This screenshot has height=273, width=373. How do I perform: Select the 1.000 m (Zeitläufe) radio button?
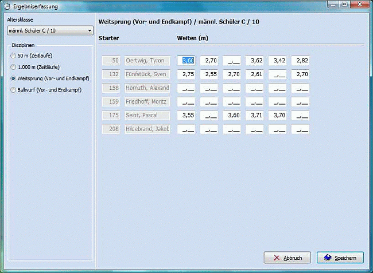click(13, 67)
